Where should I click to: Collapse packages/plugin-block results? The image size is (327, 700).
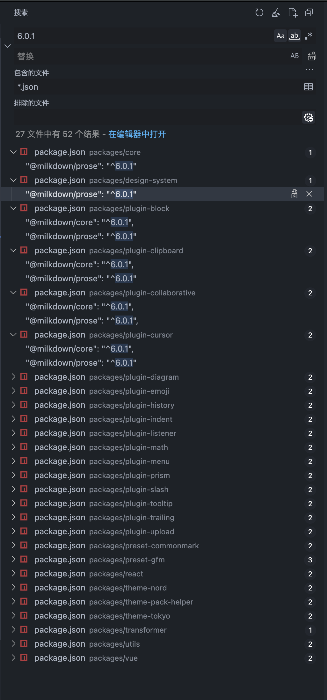[x=13, y=208]
